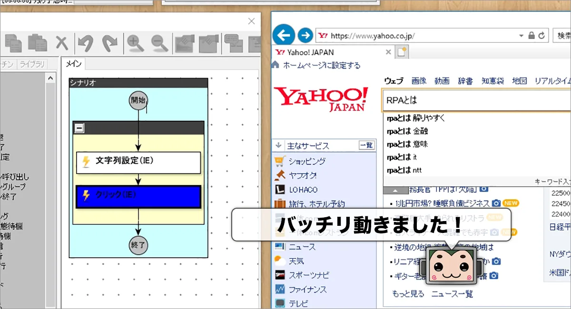
Task: Close the Yahoo! JAPAN browser tab
Action: click(x=388, y=52)
